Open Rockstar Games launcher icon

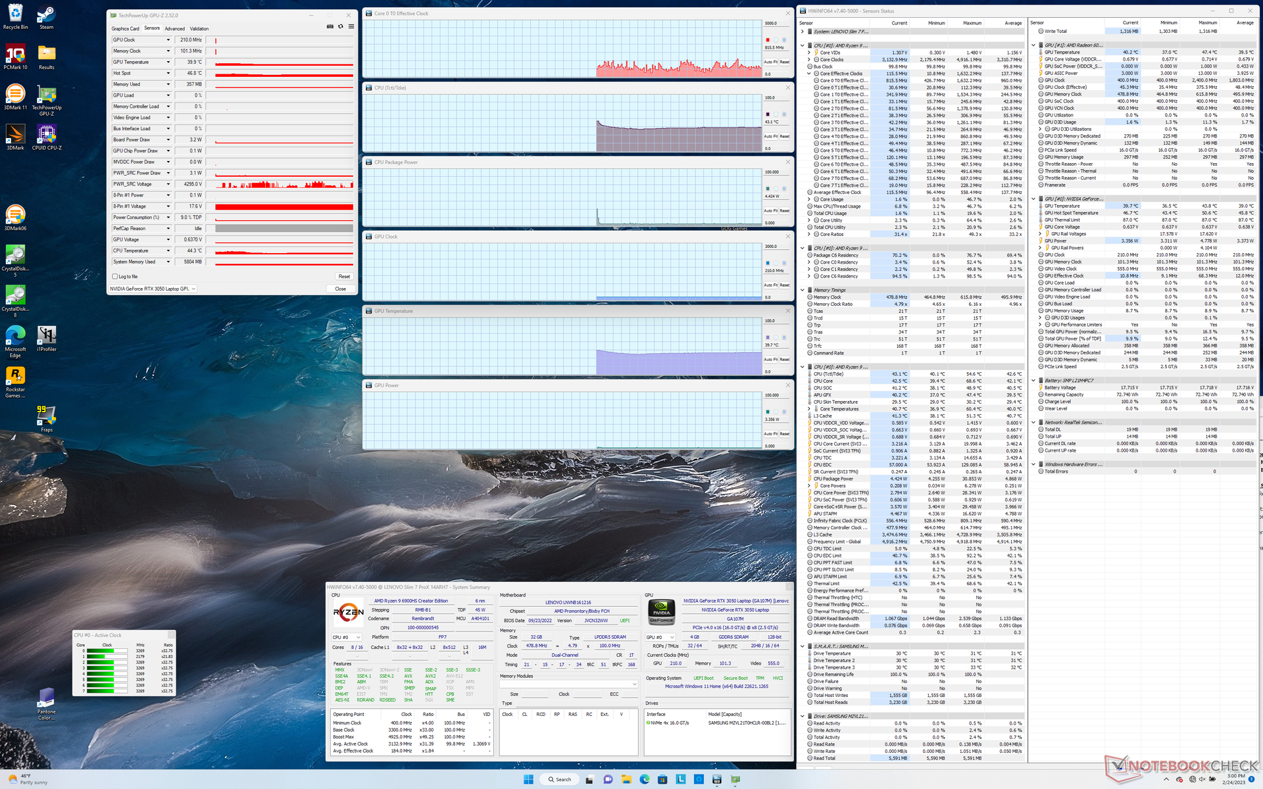coord(15,381)
